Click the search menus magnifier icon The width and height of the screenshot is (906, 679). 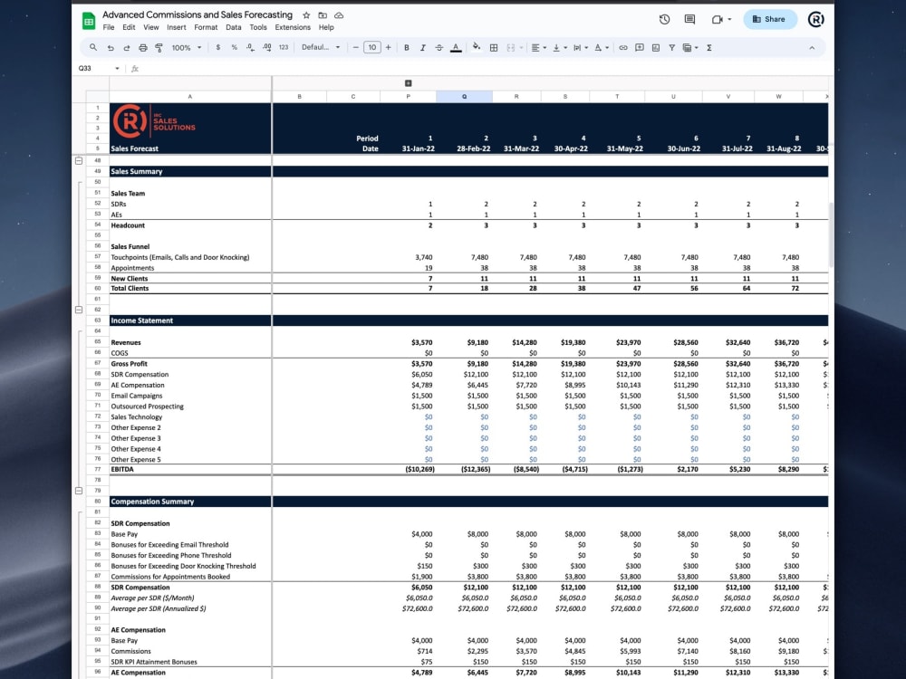93,47
